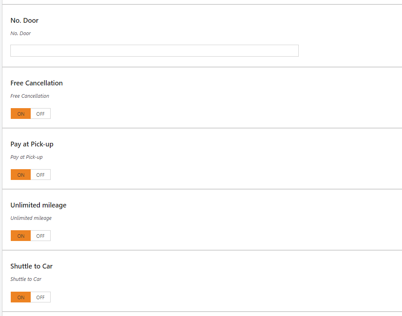
Task: Turn ON Shuttle to Car option
Action: click(21, 297)
